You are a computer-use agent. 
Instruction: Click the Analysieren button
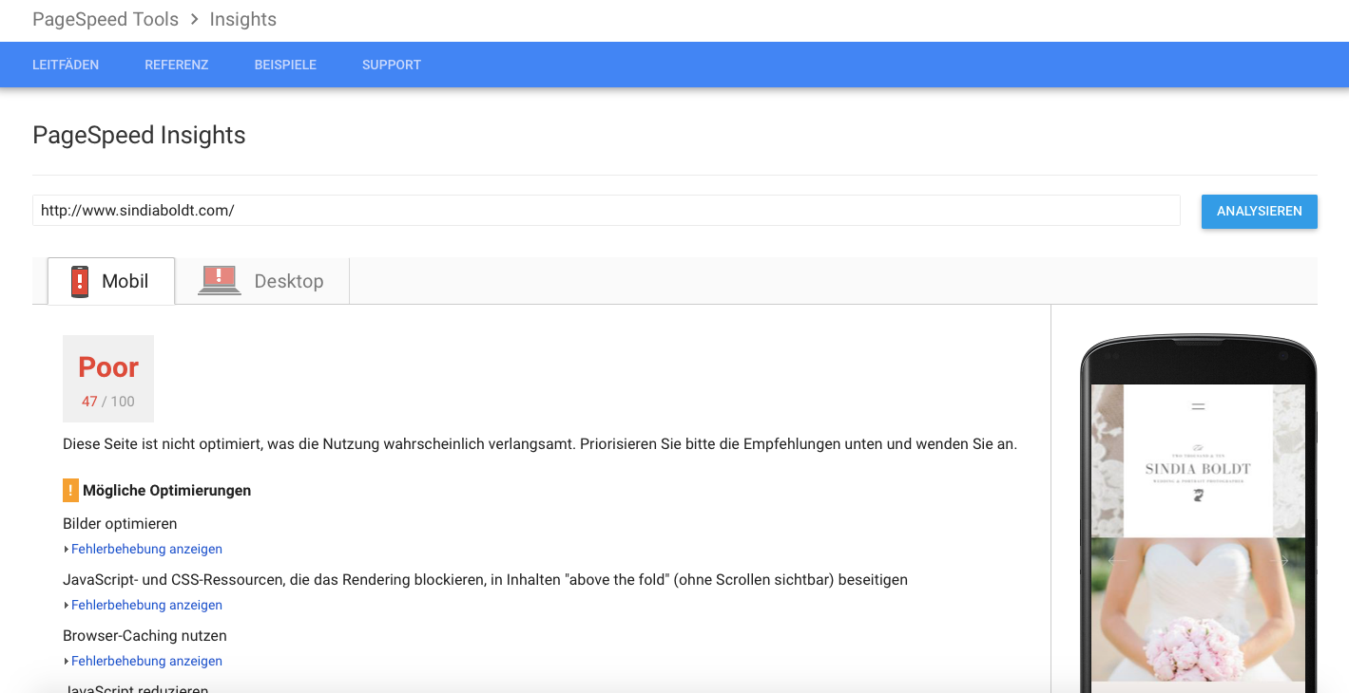(1260, 211)
